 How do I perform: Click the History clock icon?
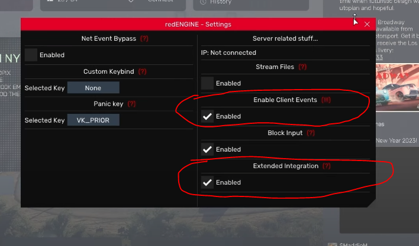[204, 2]
